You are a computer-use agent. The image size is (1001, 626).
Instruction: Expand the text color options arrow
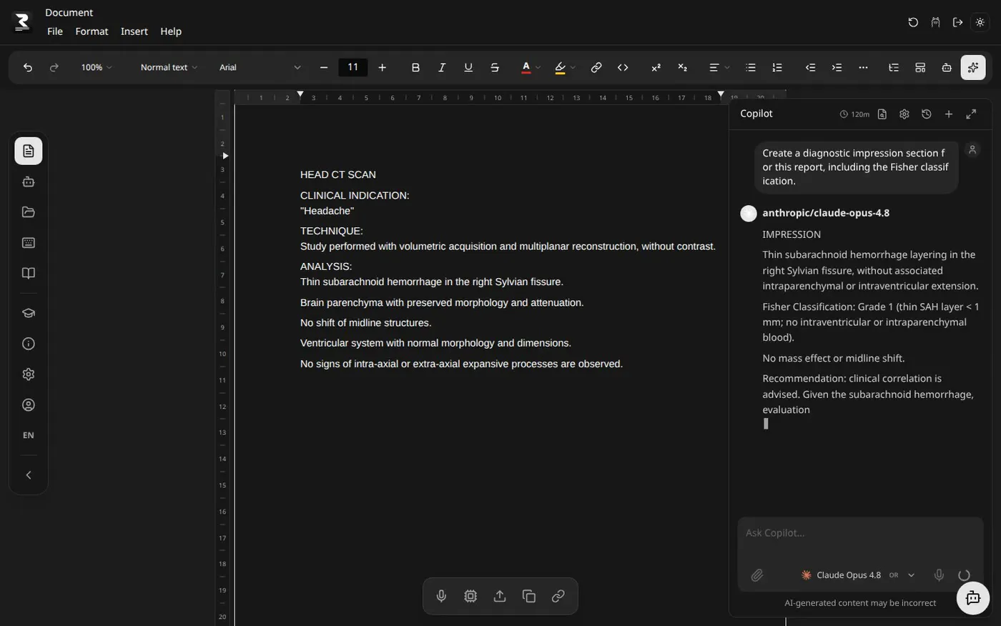tap(538, 68)
